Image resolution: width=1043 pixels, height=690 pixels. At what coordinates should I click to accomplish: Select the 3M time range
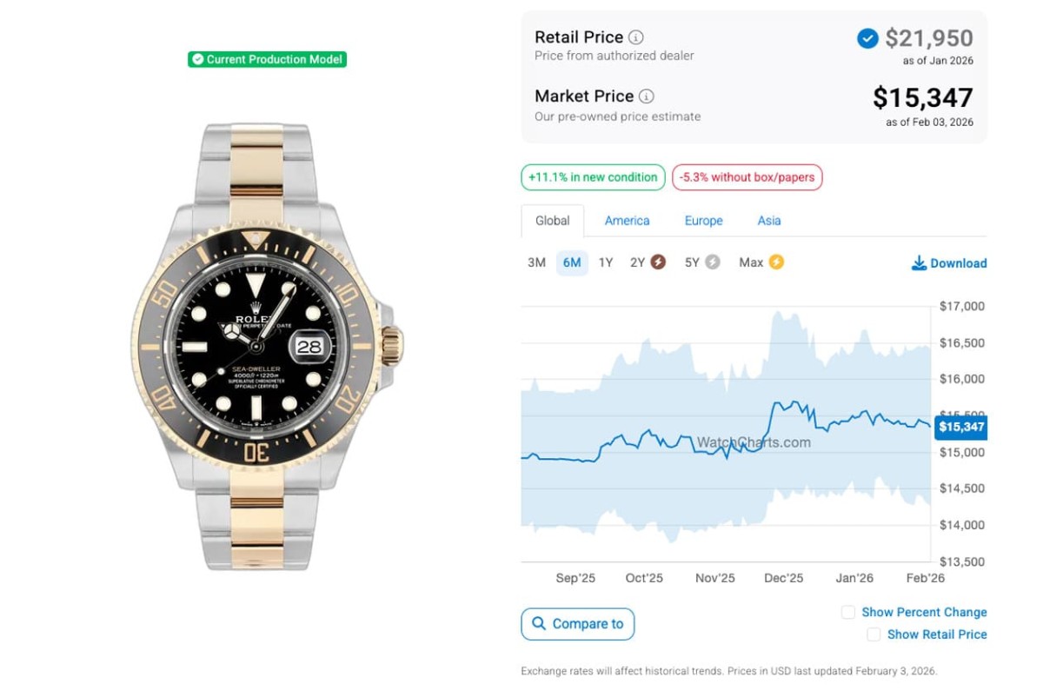pyautogui.click(x=536, y=262)
